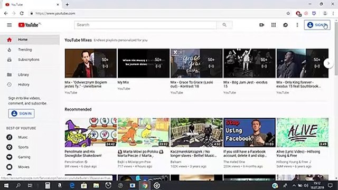The image size is (338, 190).
Task: Open Microsoft Edge from taskbar
Action: [x=72, y=185]
